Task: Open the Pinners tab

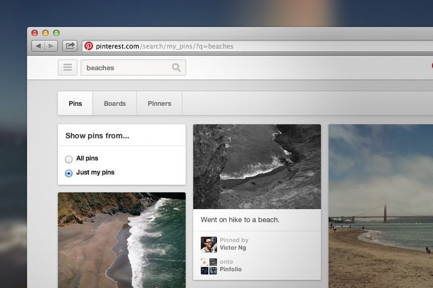Action: click(x=159, y=103)
